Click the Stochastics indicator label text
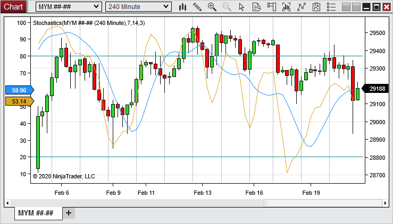393x224 pixels. (88, 23)
